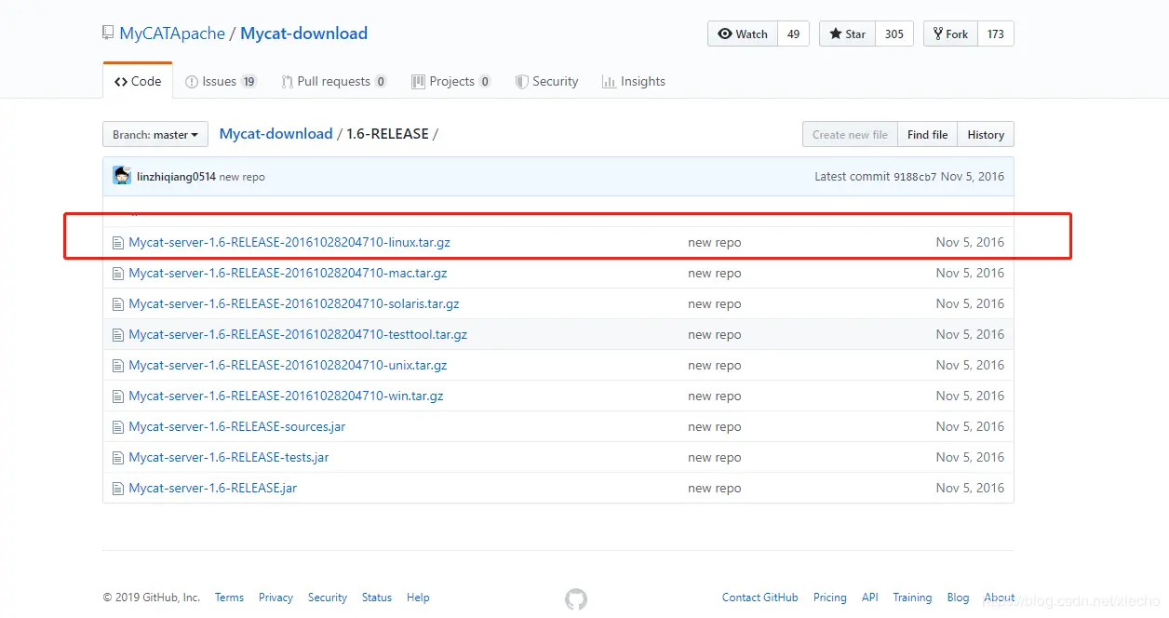The height and width of the screenshot is (618, 1169).
Task: Open the footer Status link
Action: pyautogui.click(x=377, y=598)
